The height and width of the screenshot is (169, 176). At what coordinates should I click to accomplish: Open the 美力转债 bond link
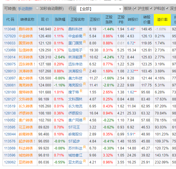26,78
